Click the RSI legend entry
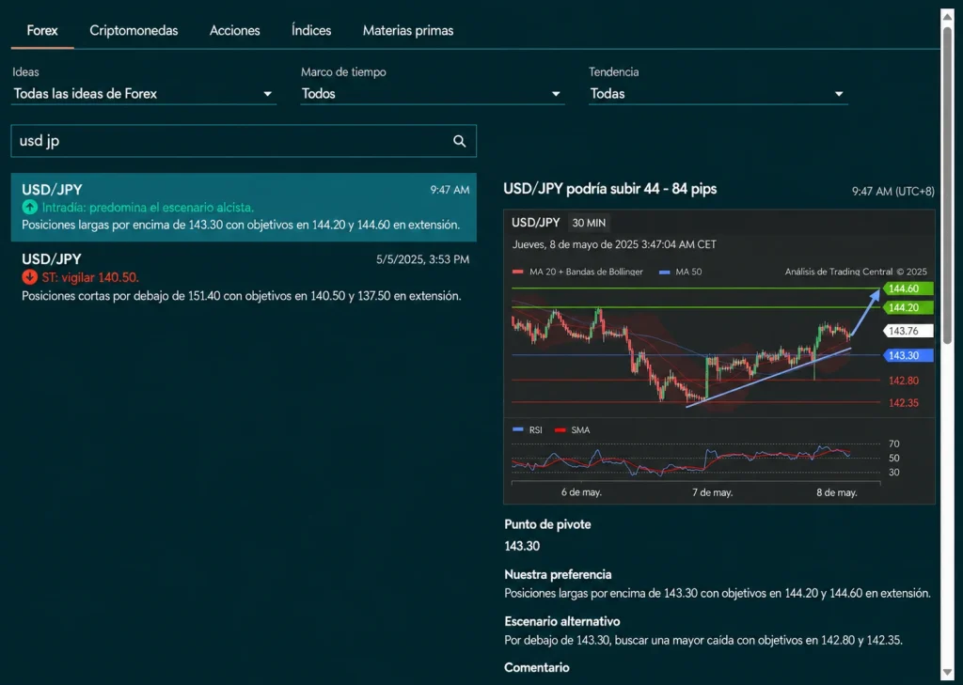This screenshot has height=685, width=963. pyautogui.click(x=528, y=429)
